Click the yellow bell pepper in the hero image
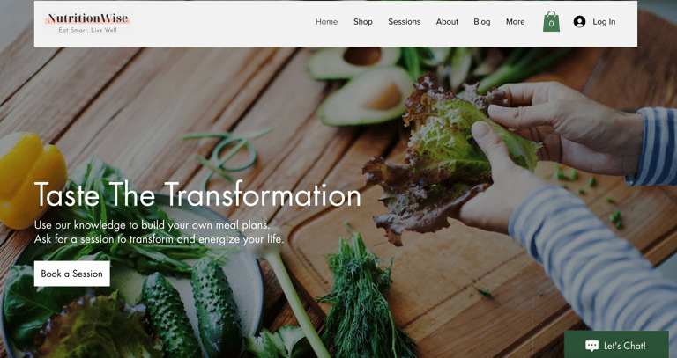Viewport: 677px width, 358px height. (x=33, y=181)
